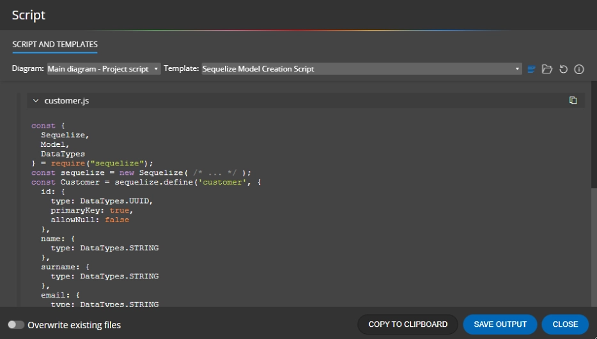Collapse the customer.js section
Viewport: 597px width, 339px height.
click(36, 101)
